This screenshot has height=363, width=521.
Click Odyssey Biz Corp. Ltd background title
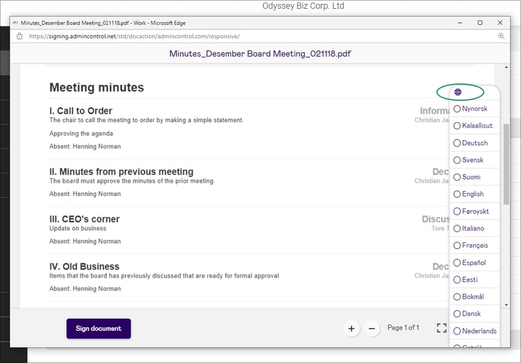pyautogui.click(x=303, y=6)
